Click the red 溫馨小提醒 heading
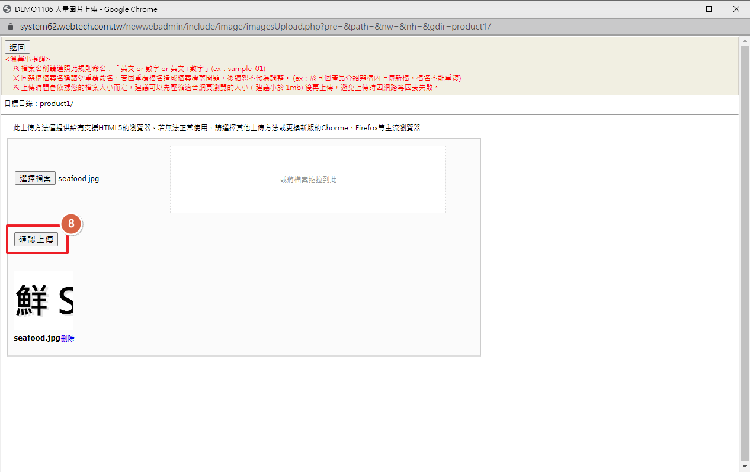 click(x=28, y=59)
